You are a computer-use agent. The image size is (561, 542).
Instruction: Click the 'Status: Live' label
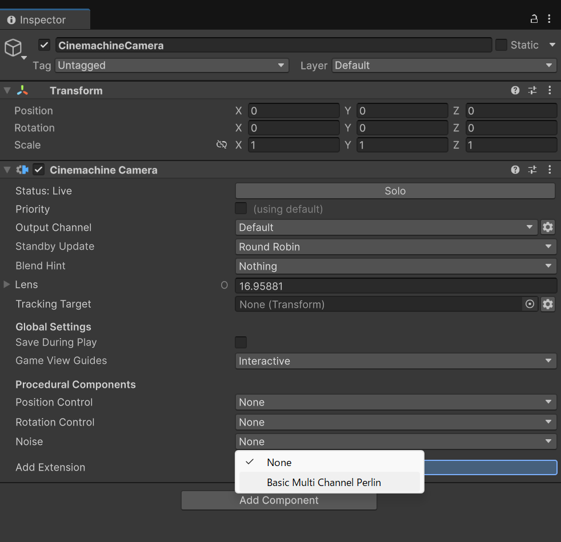[x=43, y=191]
